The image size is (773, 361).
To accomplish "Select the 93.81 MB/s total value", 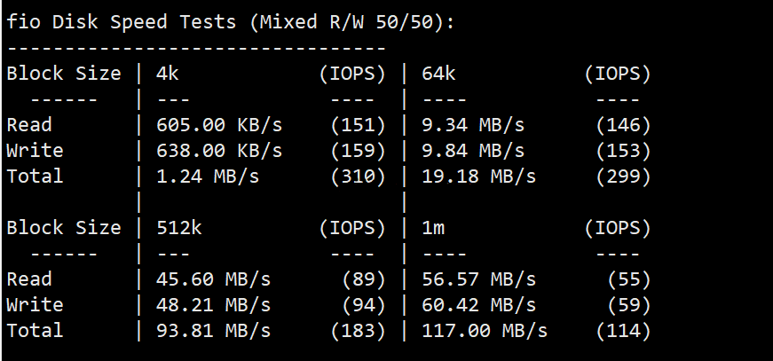I will tap(214, 331).
